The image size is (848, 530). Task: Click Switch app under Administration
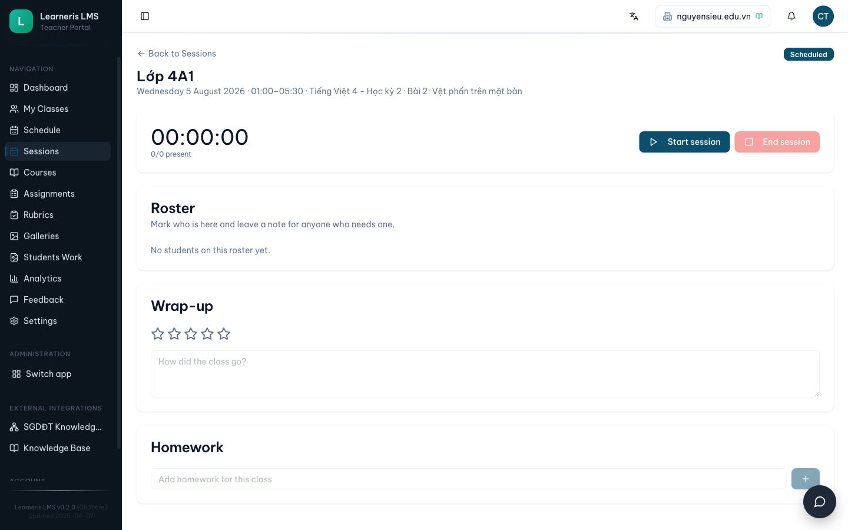(x=58, y=374)
